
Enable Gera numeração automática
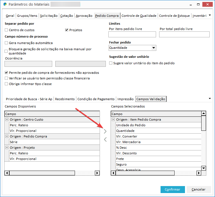(x=6, y=43)
